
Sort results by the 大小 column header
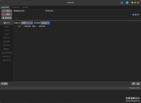click(19, 26)
